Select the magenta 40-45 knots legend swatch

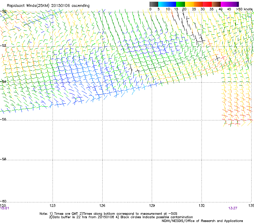225,4
